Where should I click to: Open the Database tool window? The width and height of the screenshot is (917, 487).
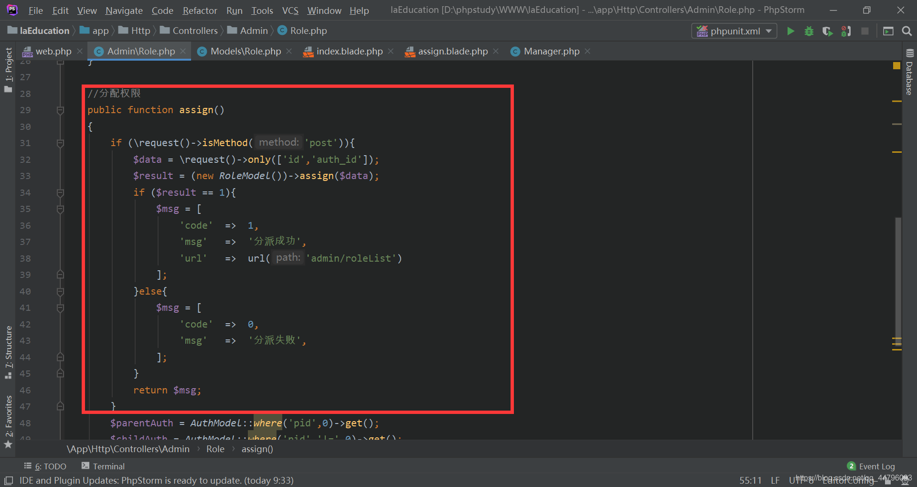tap(909, 72)
